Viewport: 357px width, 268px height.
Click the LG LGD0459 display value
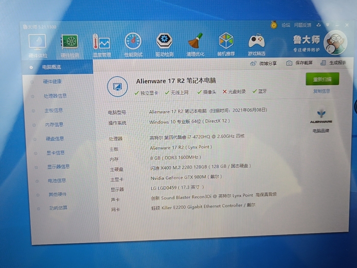tap(177, 188)
